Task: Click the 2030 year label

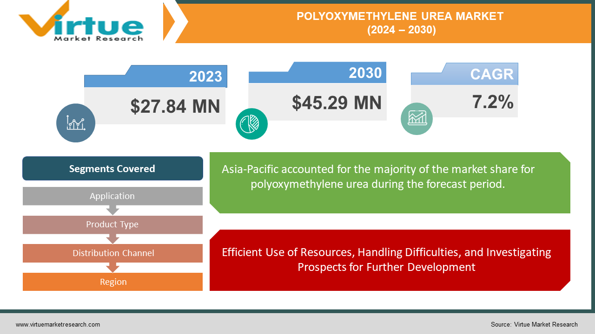Action: [x=365, y=73]
